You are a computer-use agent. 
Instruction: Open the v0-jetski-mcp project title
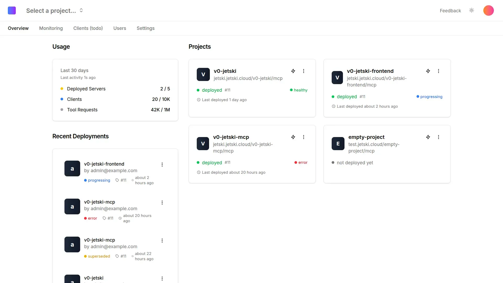click(x=231, y=137)
